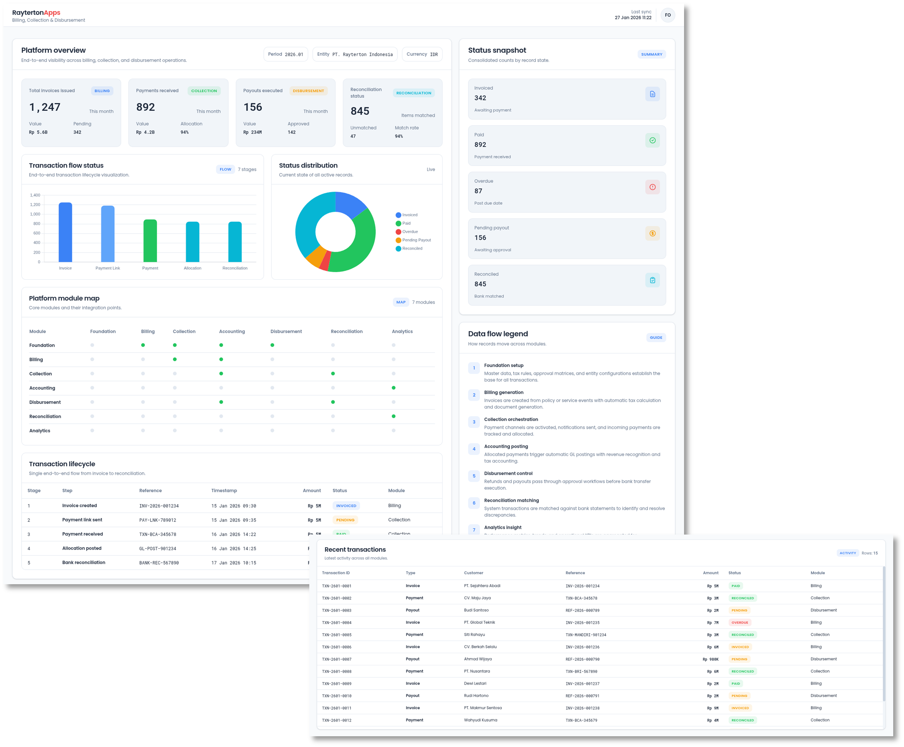The image size is (904, 747).
Task: Select the red Overdue alert icon
Action: [652, 187]
